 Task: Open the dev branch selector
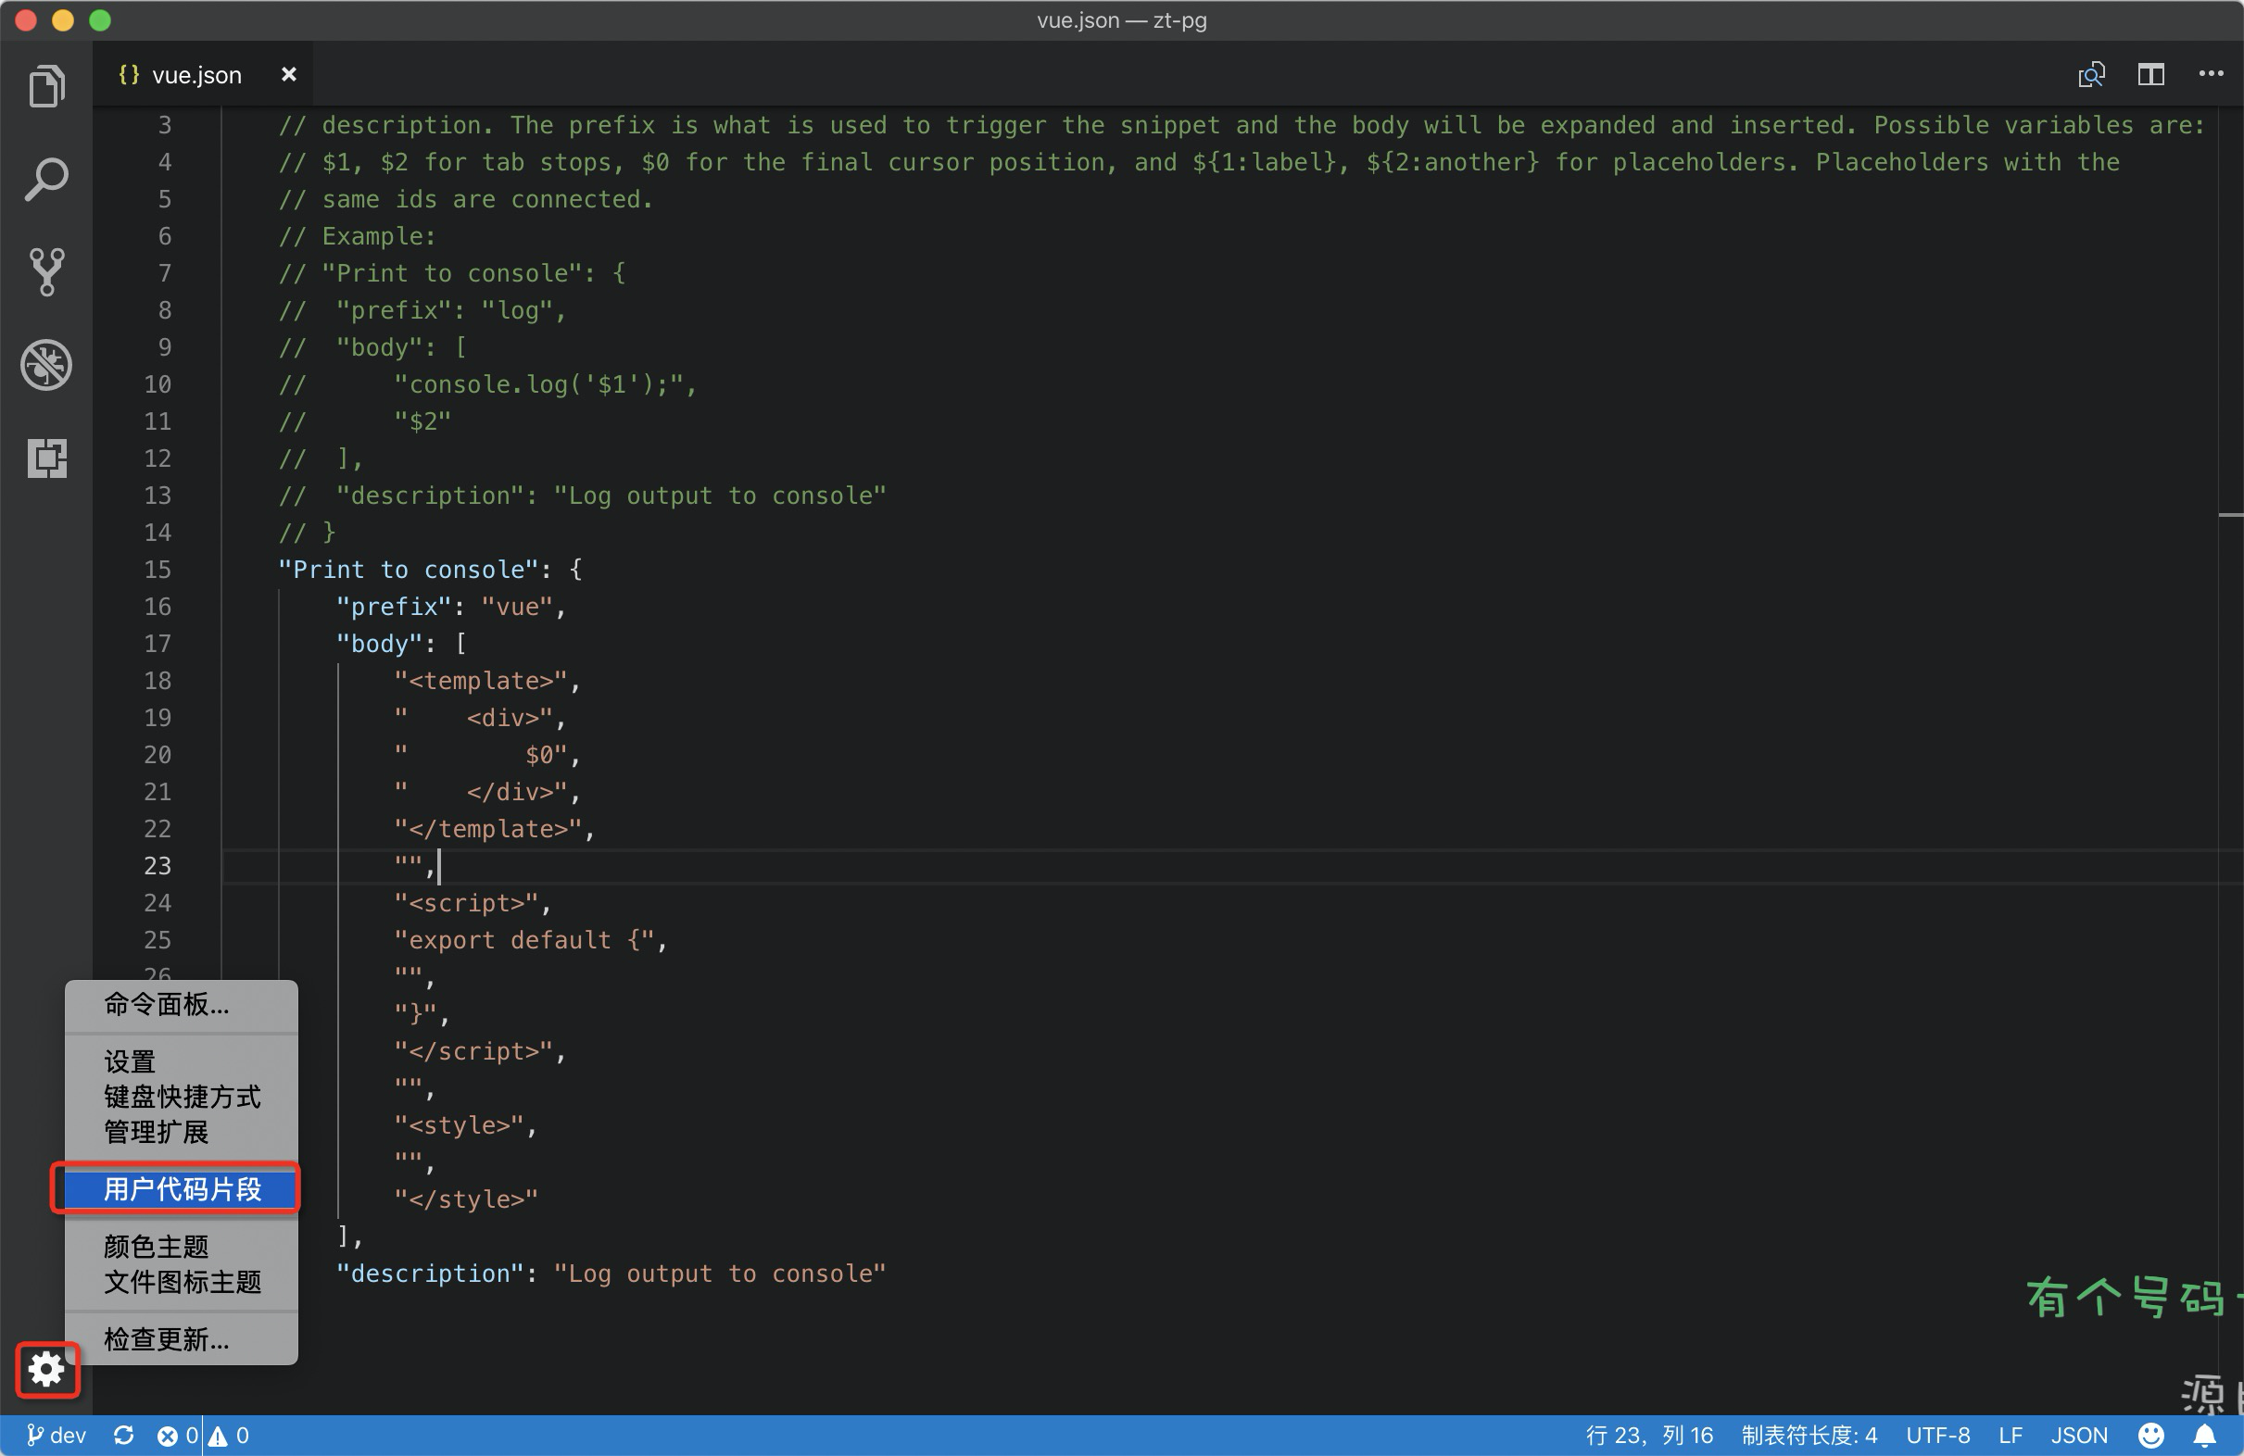point(57,1436)
